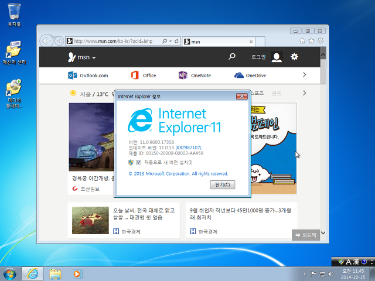Open the OneDrive cloud shortcut

(x=250, y=76)
